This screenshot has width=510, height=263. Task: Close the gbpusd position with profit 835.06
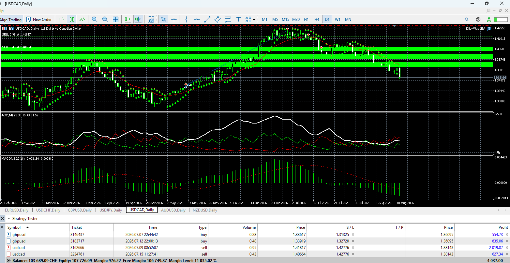(507, 241)
